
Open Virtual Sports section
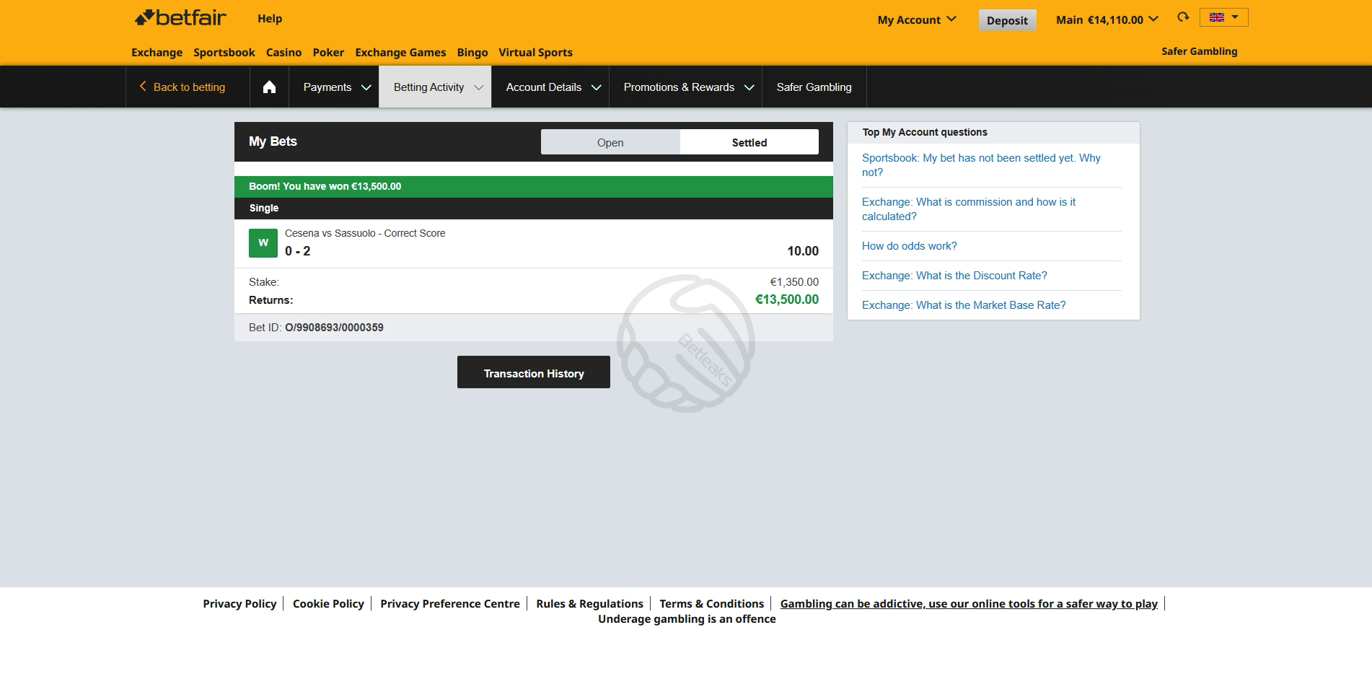tap(535, 52)
